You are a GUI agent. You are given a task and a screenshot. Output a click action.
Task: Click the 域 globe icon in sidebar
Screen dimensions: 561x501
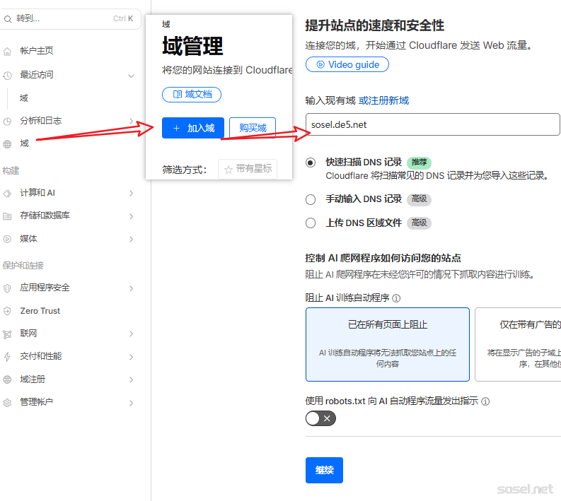coord(8,143)
